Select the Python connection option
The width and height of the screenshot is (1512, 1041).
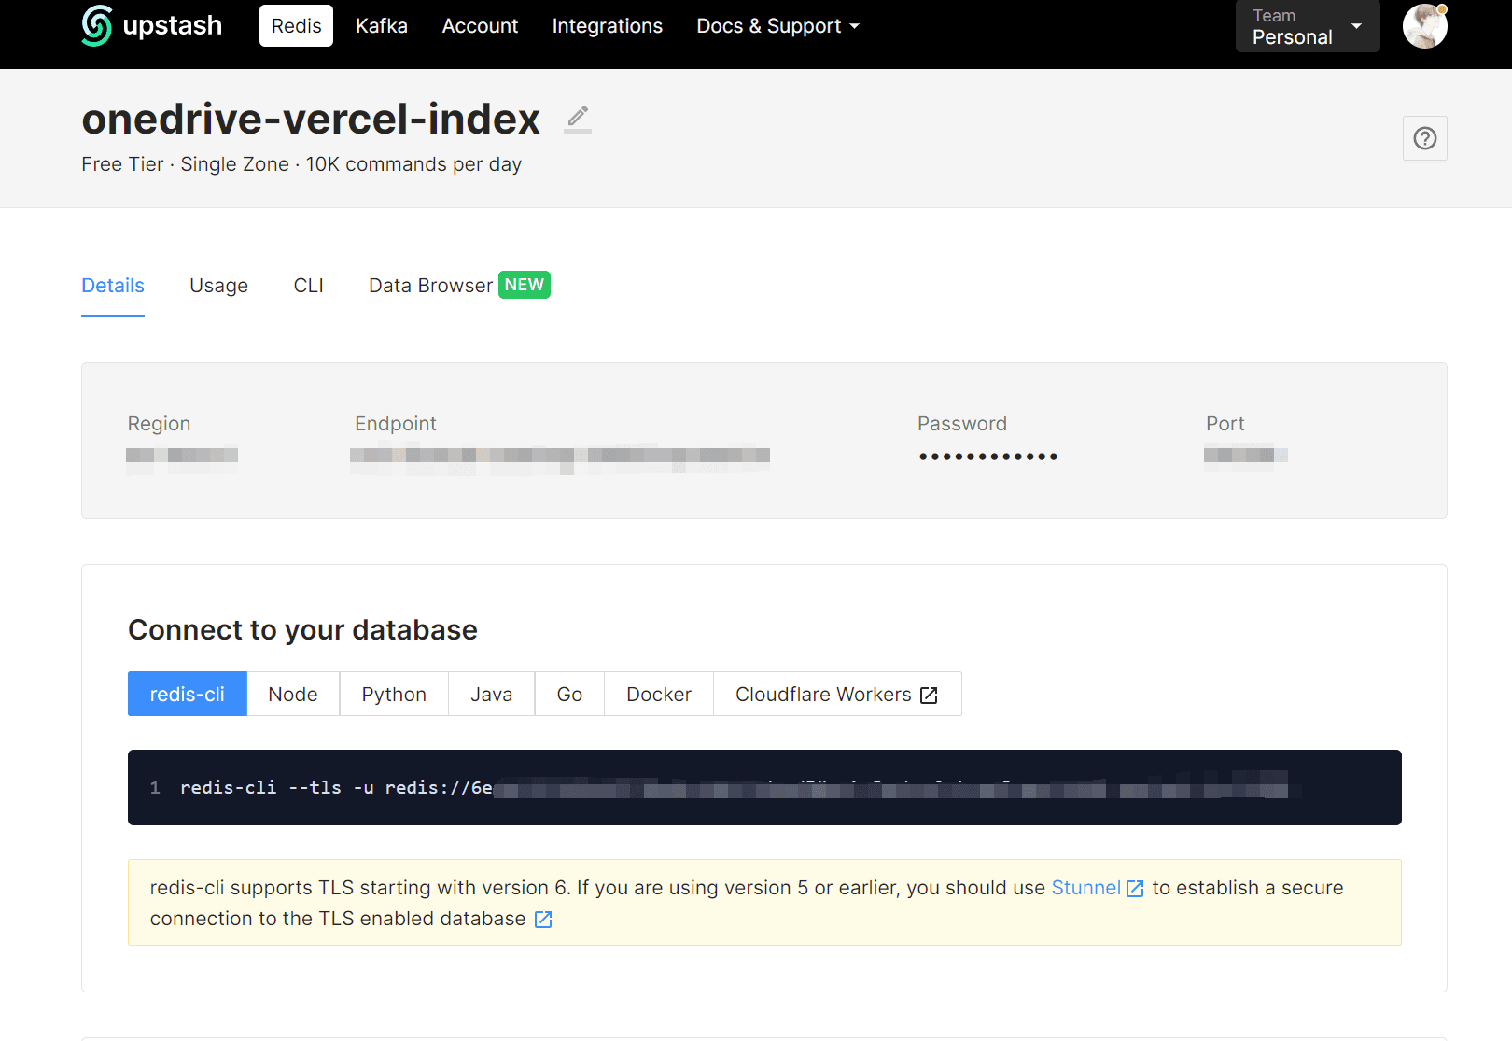pyautogui.click(x=394, y=694)
